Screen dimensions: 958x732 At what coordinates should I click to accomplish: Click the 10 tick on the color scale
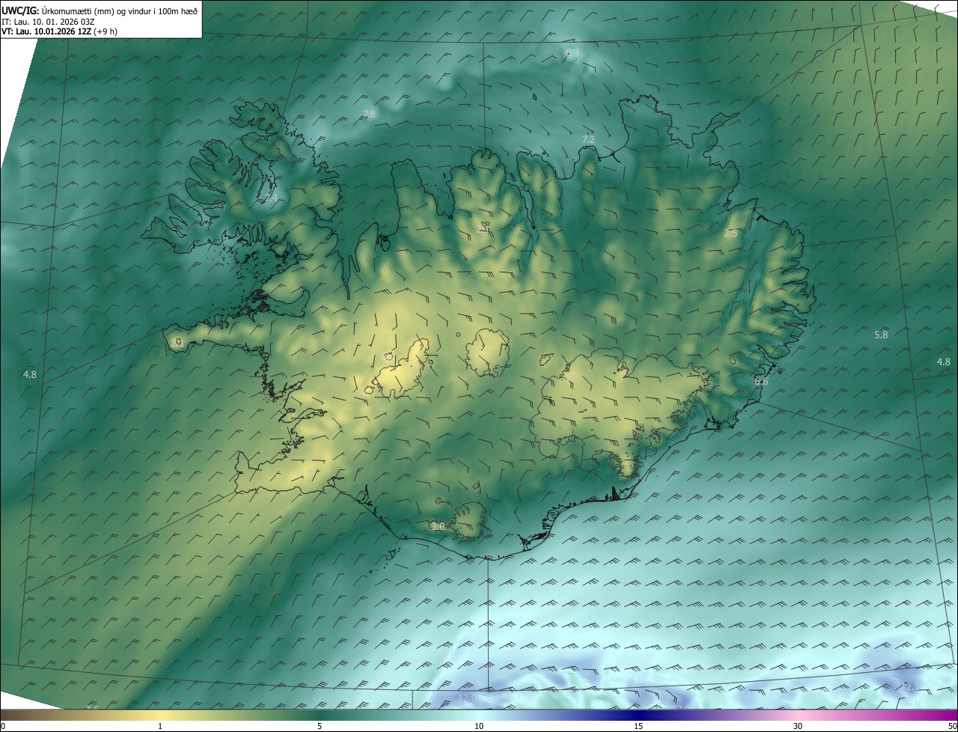tap(479, 726)
